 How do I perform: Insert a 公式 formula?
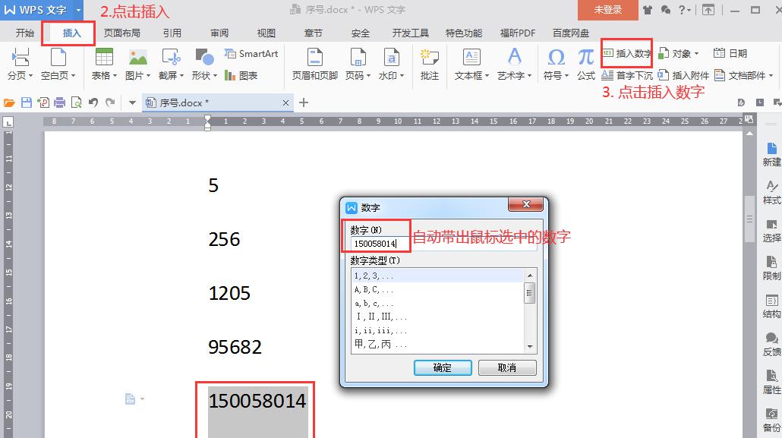point(586,64)
